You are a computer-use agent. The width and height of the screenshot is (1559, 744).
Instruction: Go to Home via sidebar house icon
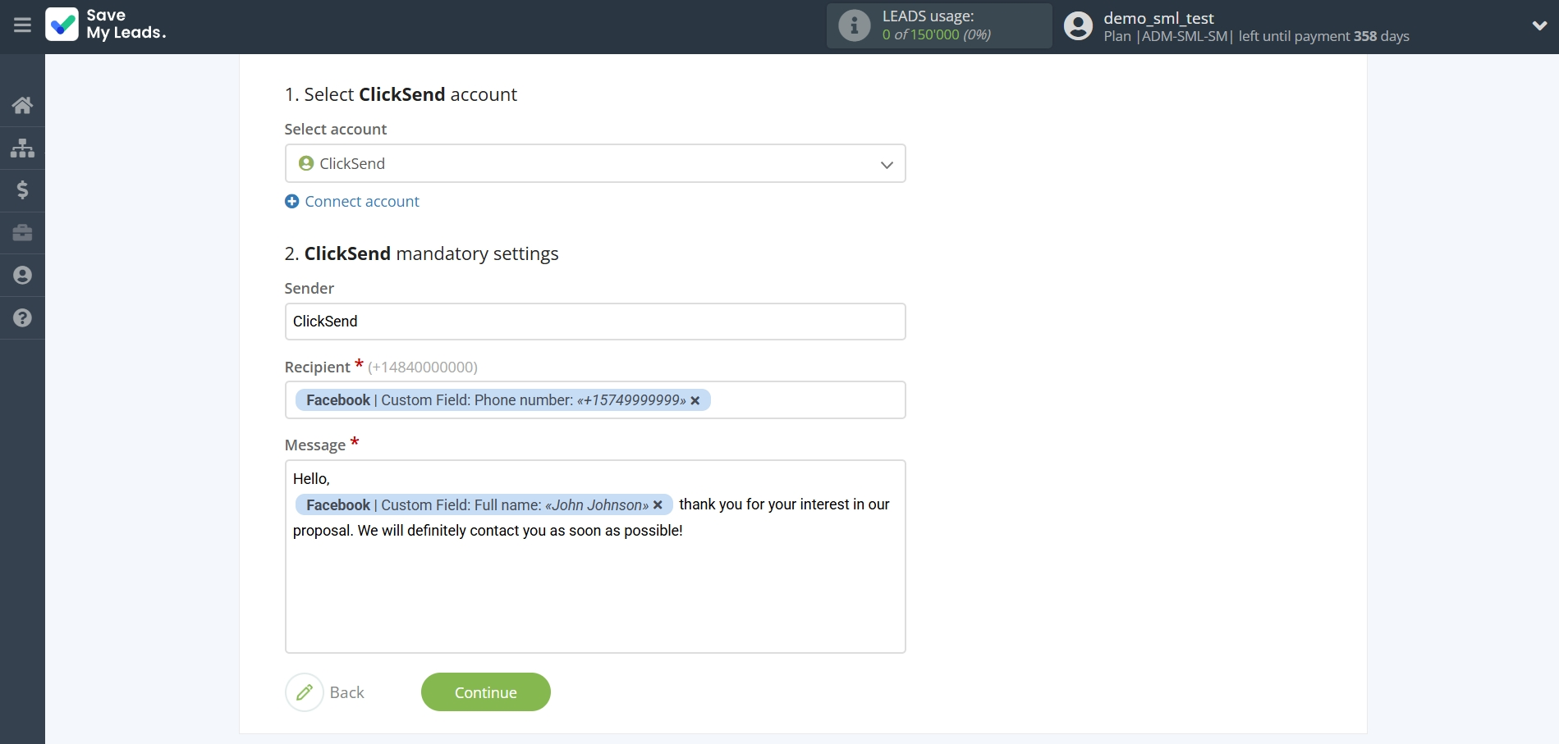click(22, 105)
